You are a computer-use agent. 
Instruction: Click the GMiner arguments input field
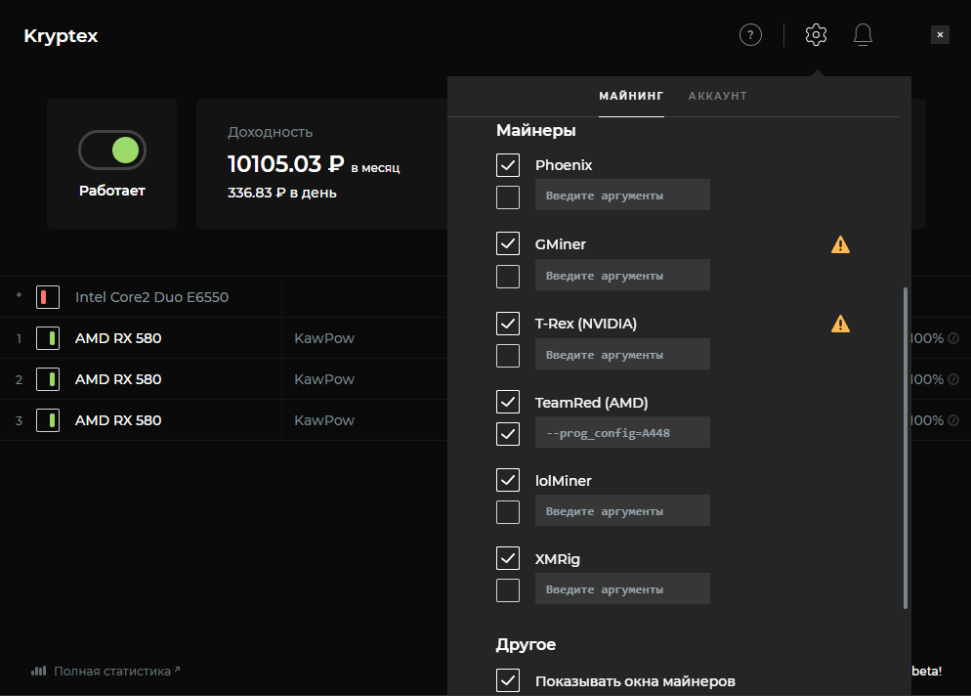pos(622,275)
